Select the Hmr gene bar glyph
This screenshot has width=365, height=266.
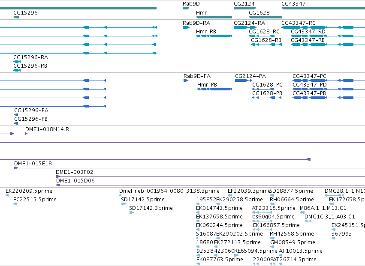[214, 17]
